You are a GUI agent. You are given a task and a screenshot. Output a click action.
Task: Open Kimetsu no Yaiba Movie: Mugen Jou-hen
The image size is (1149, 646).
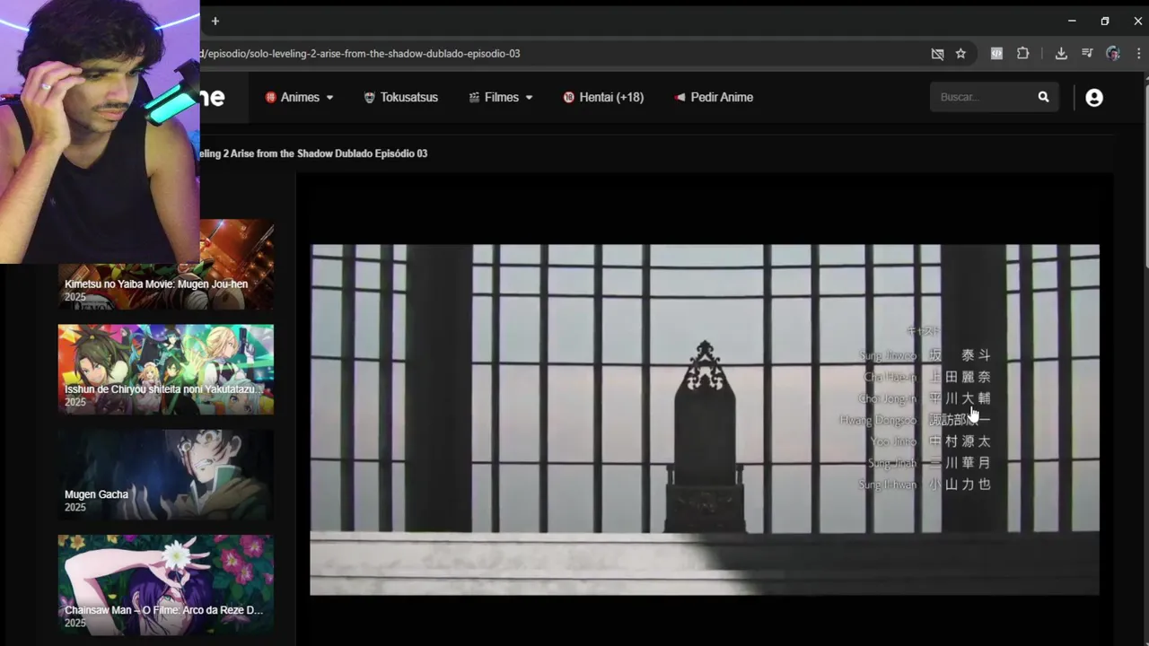(165, 265)
